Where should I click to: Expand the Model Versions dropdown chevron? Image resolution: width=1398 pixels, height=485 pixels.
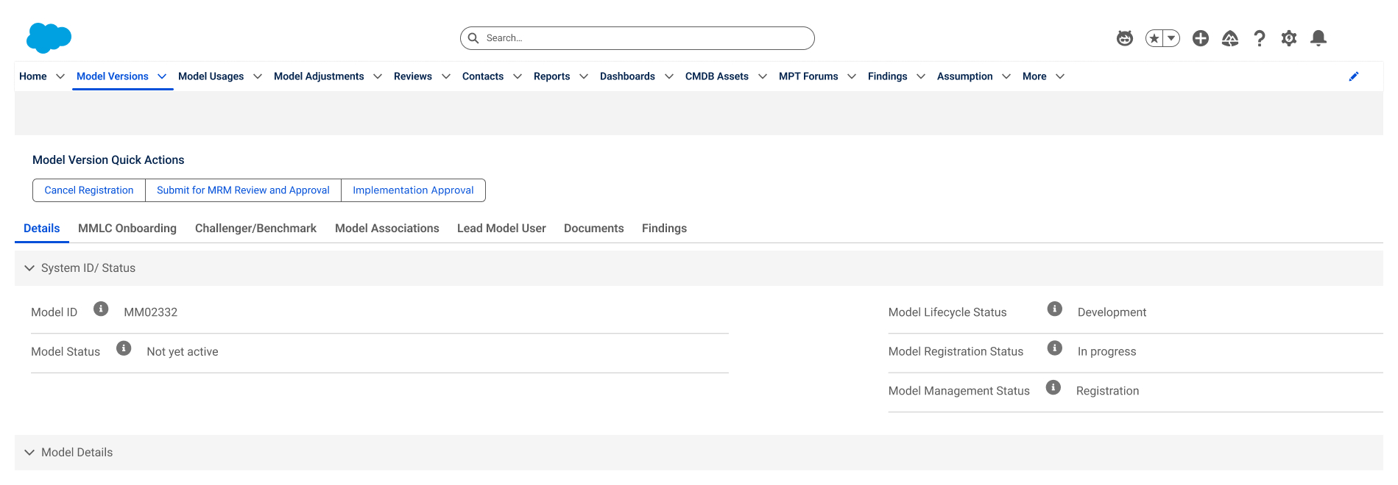coord(162,76)
